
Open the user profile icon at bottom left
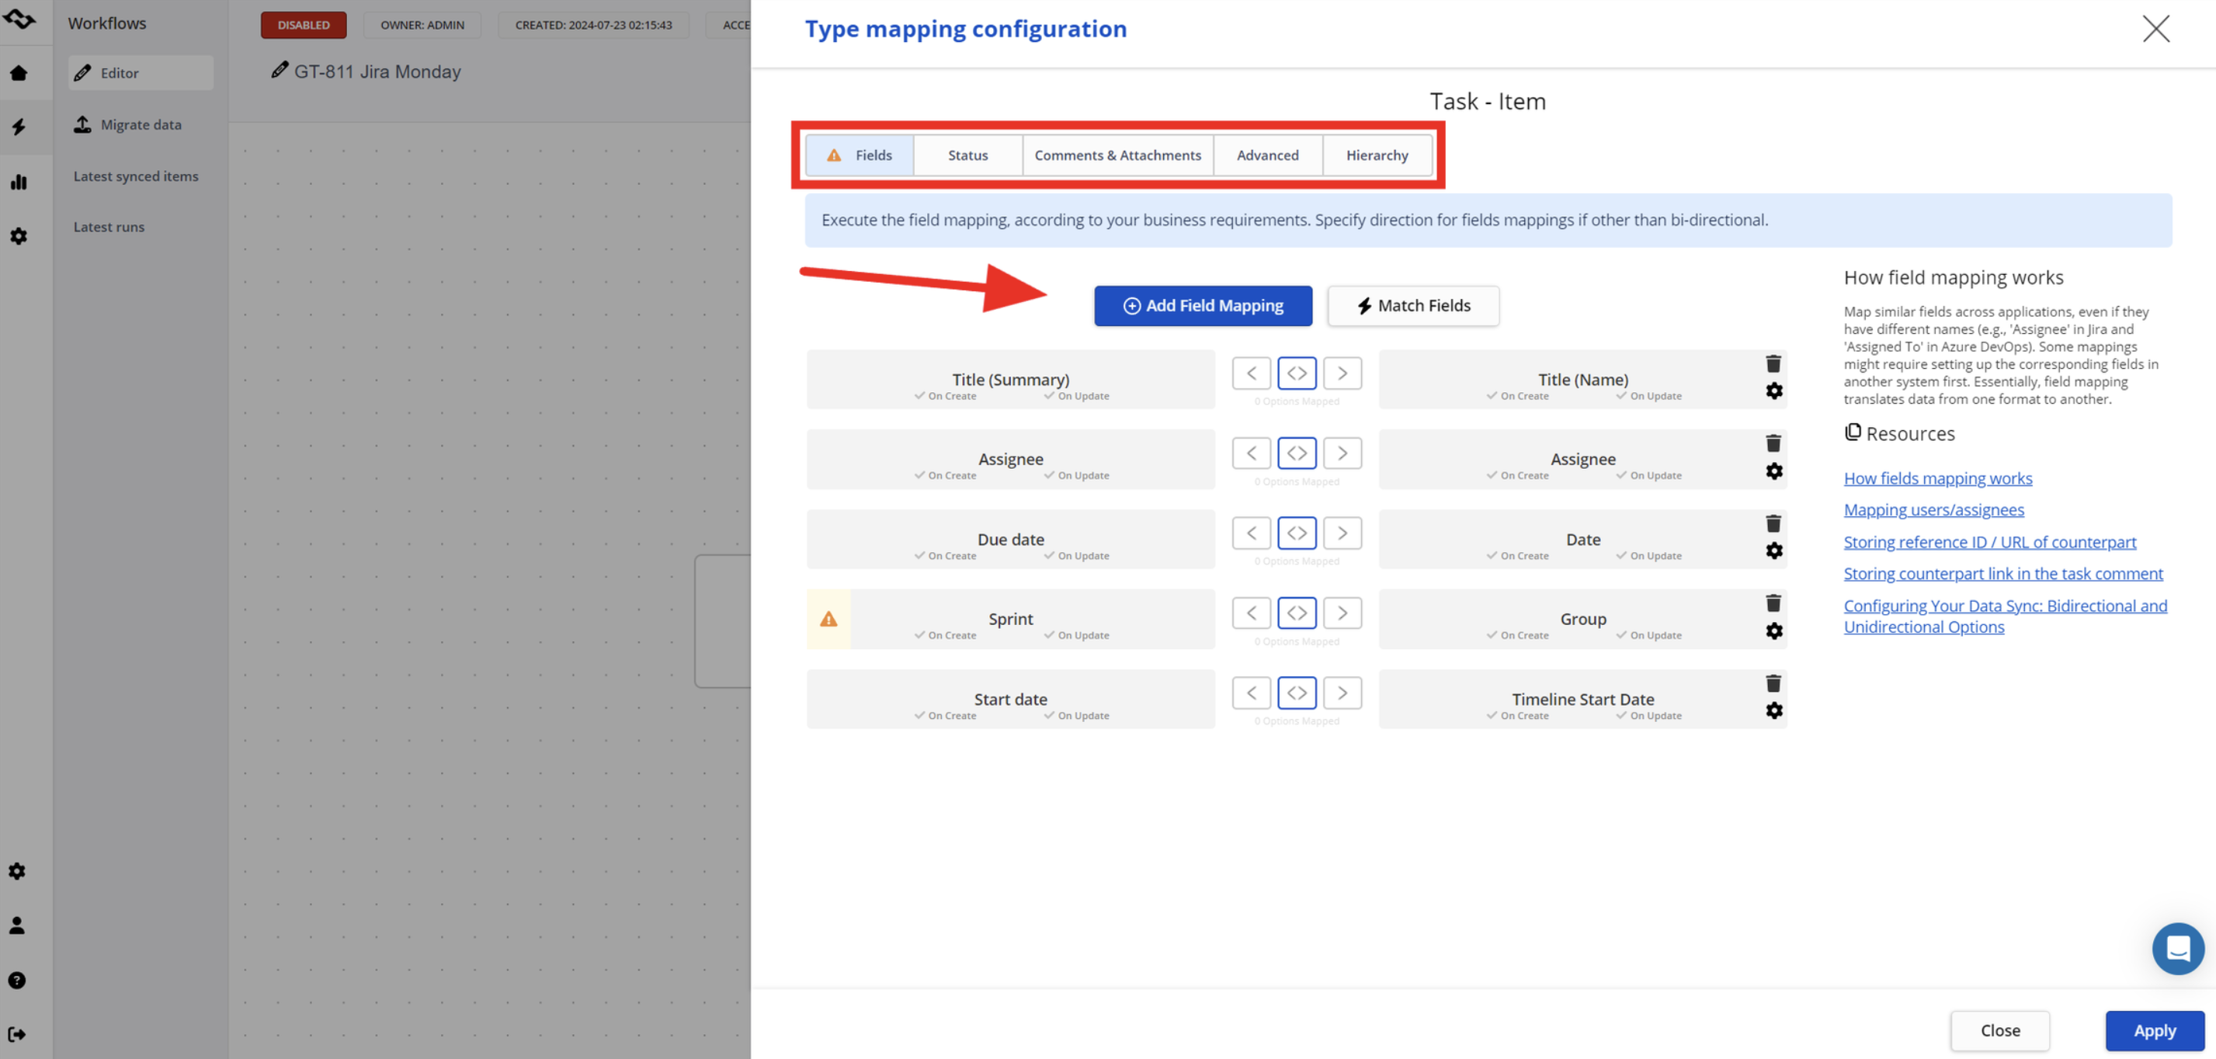[x=17, y=925]
